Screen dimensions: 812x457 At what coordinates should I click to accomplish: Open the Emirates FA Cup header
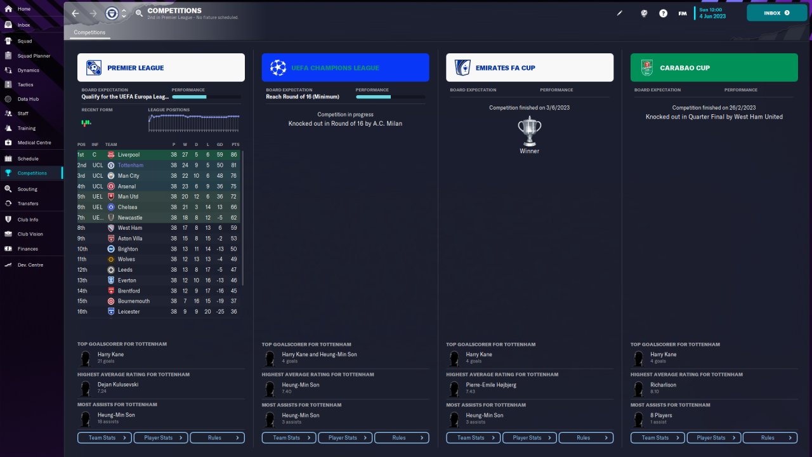click(530, 67)
